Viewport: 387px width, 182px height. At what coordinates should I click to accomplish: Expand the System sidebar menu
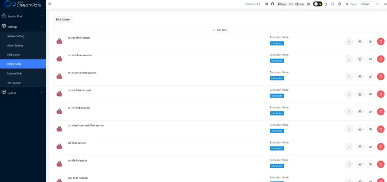23,93
